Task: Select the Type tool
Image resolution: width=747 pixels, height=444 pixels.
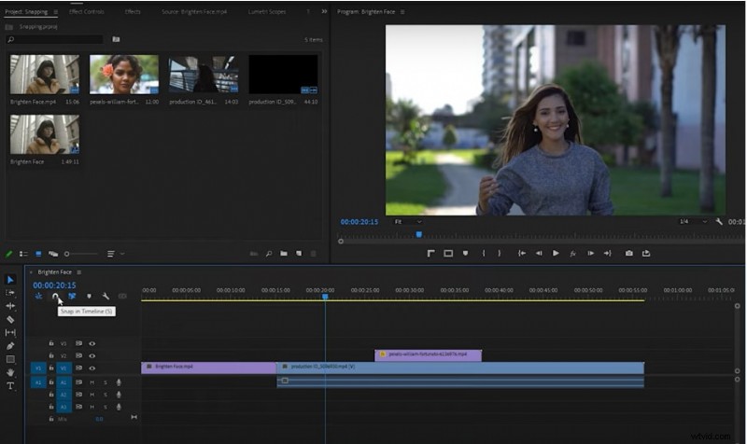Action: (10, 385)
